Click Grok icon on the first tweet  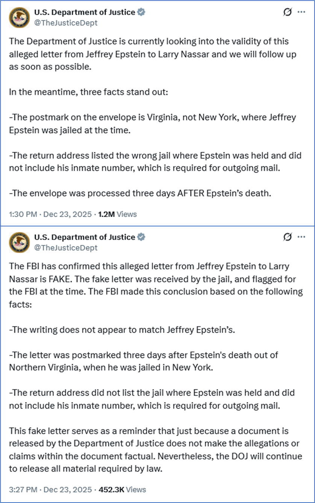pos(287,12)
